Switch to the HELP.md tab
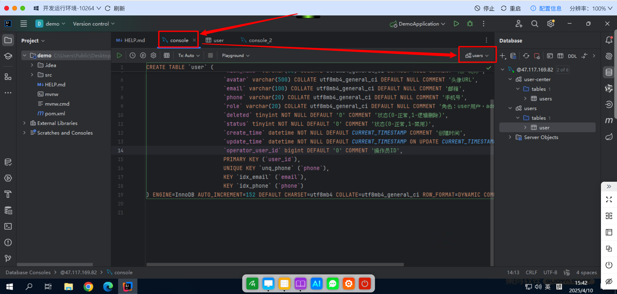617x294 pixels. coord(130,40)
